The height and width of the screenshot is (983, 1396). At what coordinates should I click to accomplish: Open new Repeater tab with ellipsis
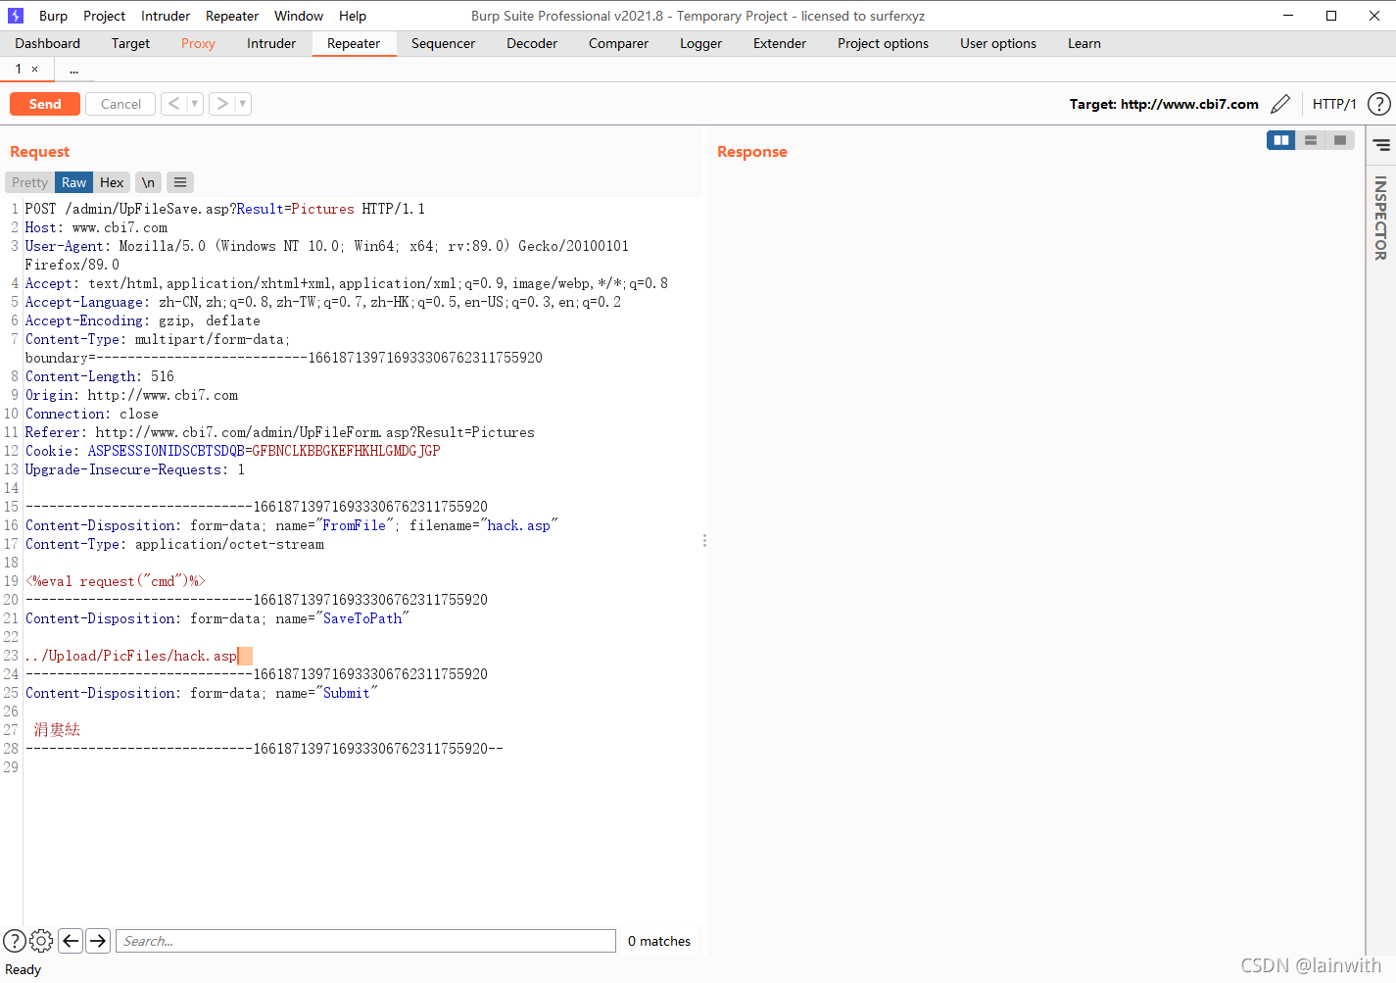(x=73, y=70)
